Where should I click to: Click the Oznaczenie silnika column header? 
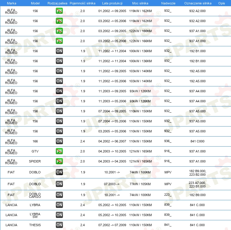198,3
